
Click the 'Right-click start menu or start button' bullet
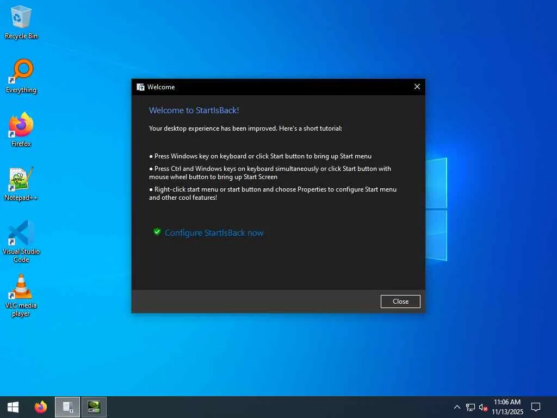[273, 193]
